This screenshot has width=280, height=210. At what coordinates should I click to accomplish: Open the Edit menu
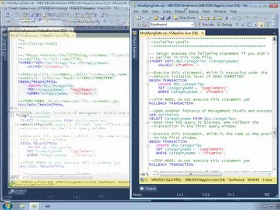coord(145,12)
